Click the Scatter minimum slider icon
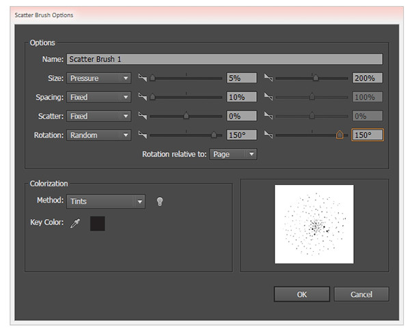Screen dimensions: 410x329 143,117
